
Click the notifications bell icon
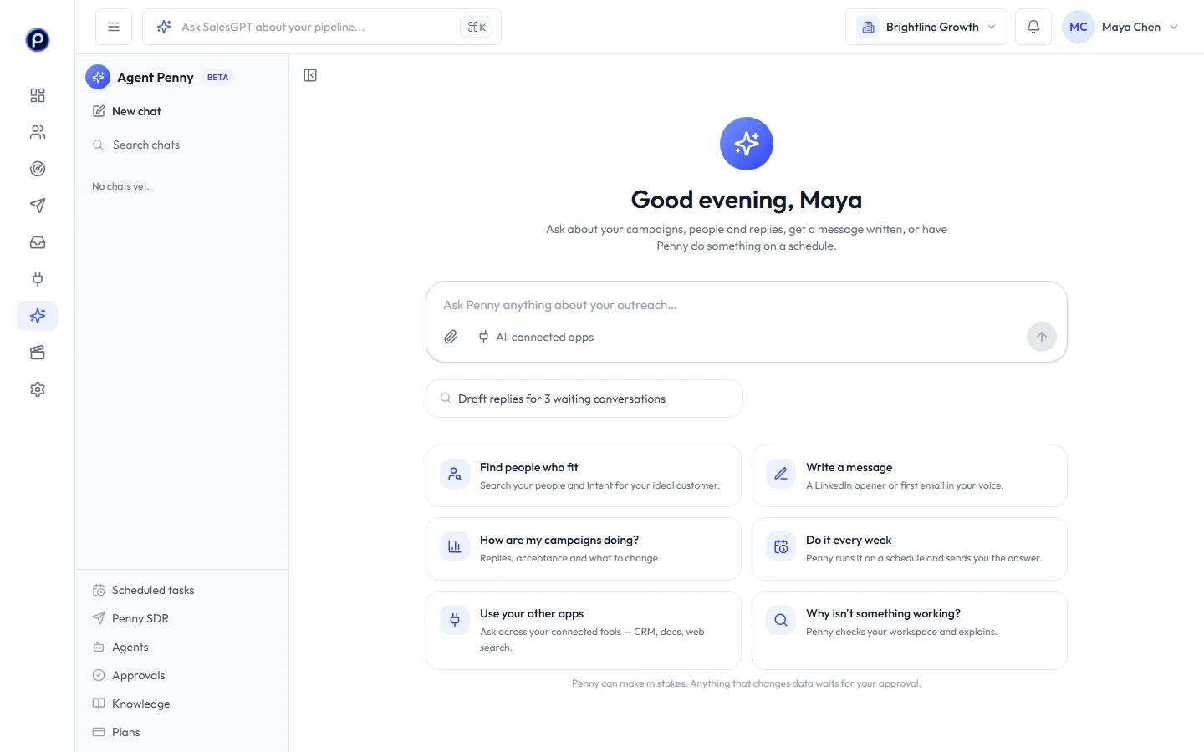coord(1033,27)
